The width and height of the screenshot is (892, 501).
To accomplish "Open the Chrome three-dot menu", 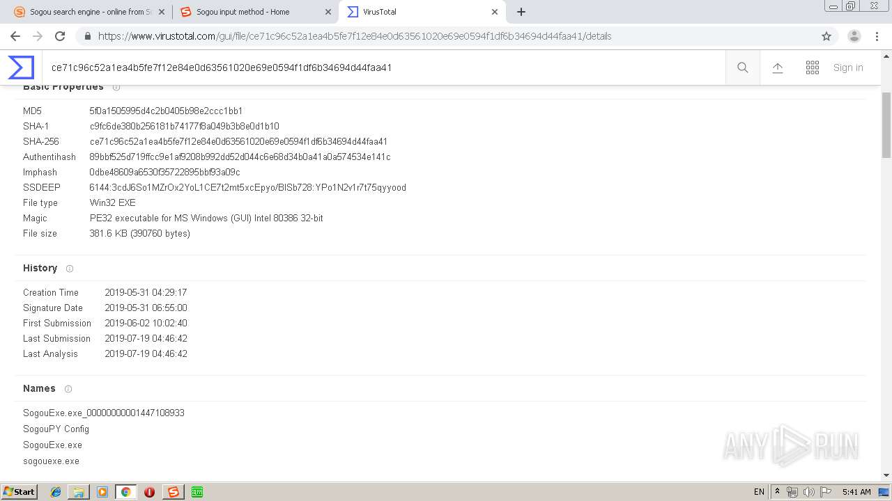I will click(877, 36).
